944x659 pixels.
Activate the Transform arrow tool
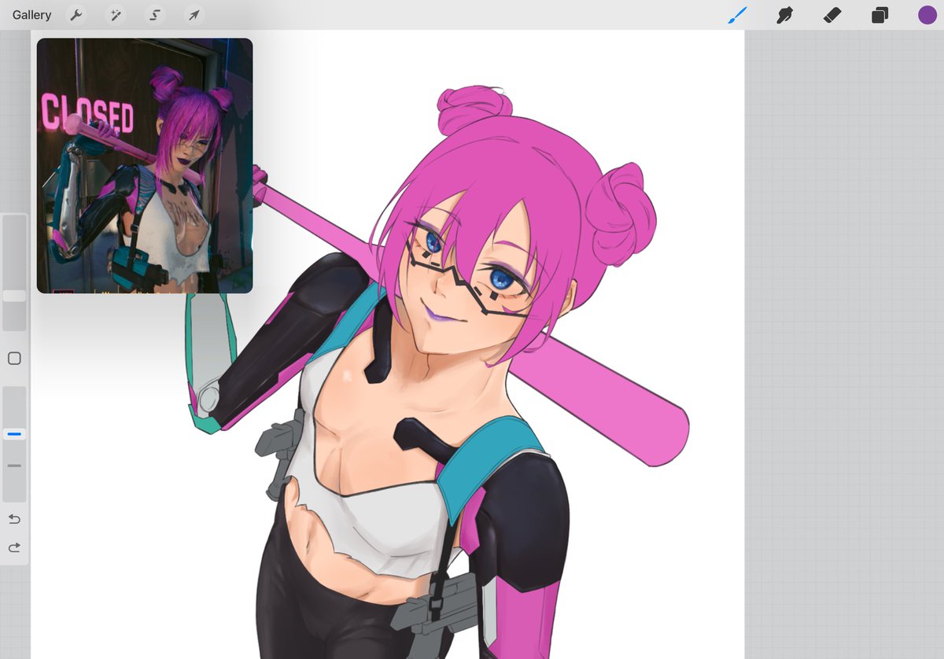point(194,15)
